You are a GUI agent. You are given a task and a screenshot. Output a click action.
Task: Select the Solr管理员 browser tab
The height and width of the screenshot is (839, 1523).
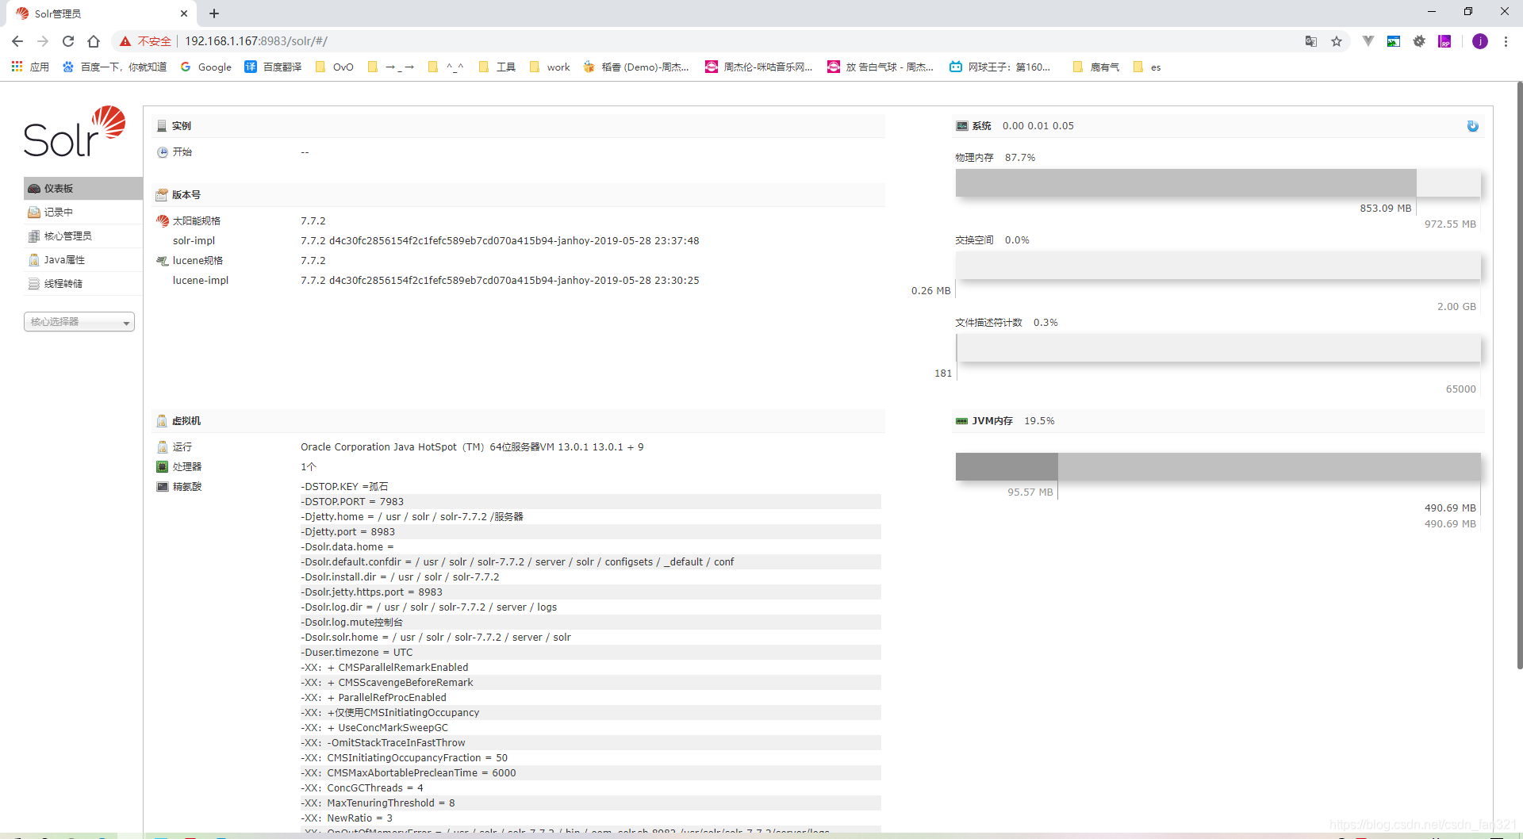[x=99, y=13]
